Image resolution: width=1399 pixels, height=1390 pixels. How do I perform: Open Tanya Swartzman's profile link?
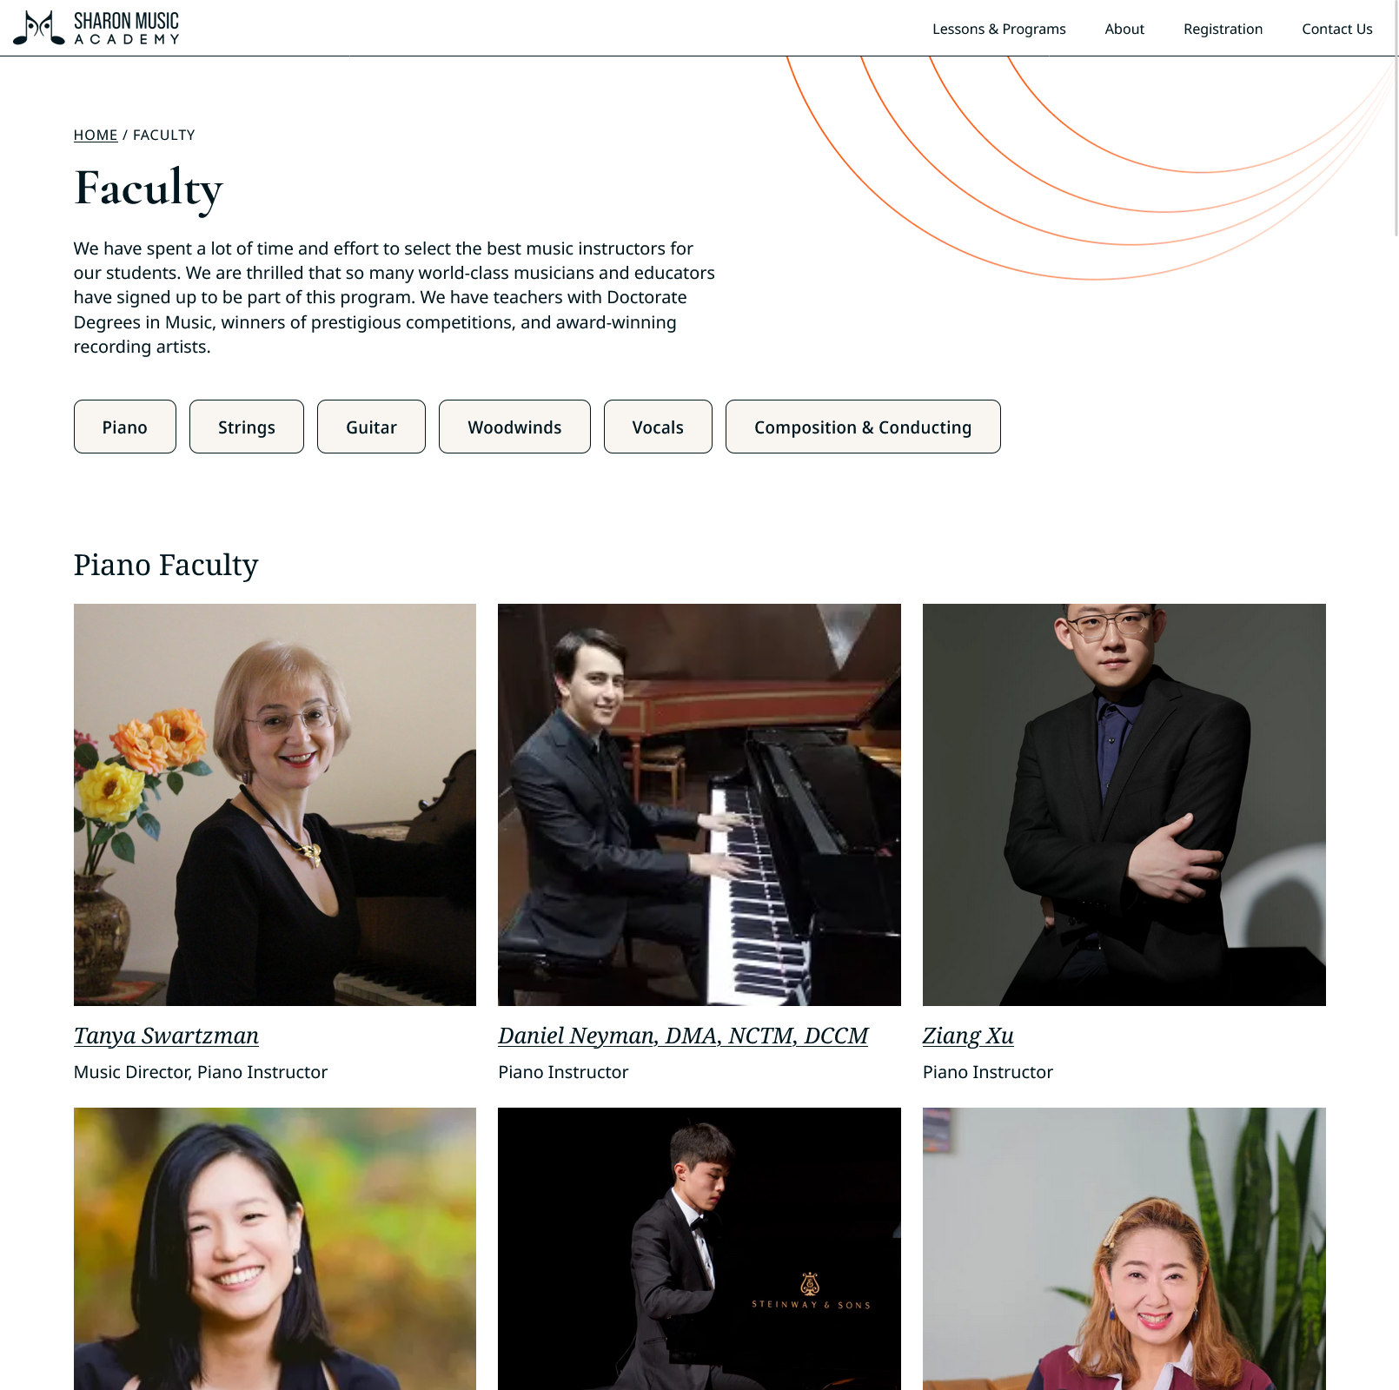(x=166, y=1036)
